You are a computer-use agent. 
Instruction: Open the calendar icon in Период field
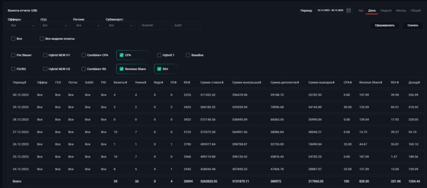[348, 11]
